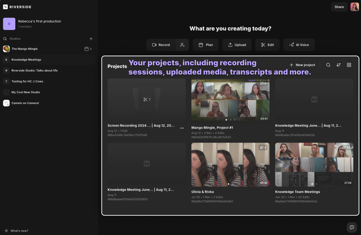Search projects with the magnifier icon
The height and width of the screenshot is (235, 361).
[328, 65]
